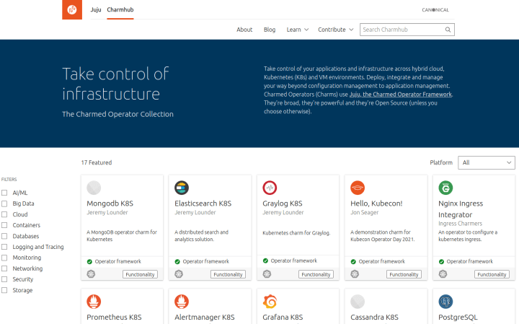Click Kubernetes wheel icon on Nginx Ingress card
Screen dimensions: 519x324
coord(443,274)
